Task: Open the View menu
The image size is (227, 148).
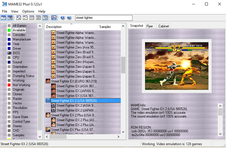Action: pyautogui.click(x=15, y=11)
